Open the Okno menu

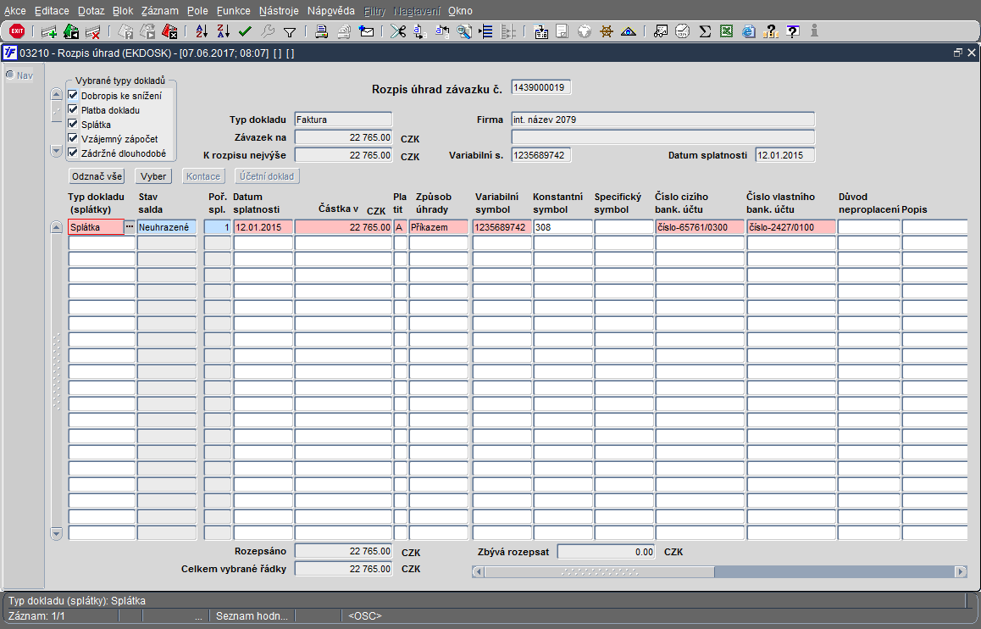[x=461, y=11]
